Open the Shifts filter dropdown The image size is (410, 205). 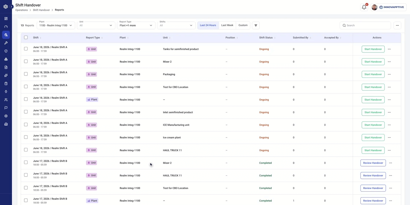pos(176,25)
